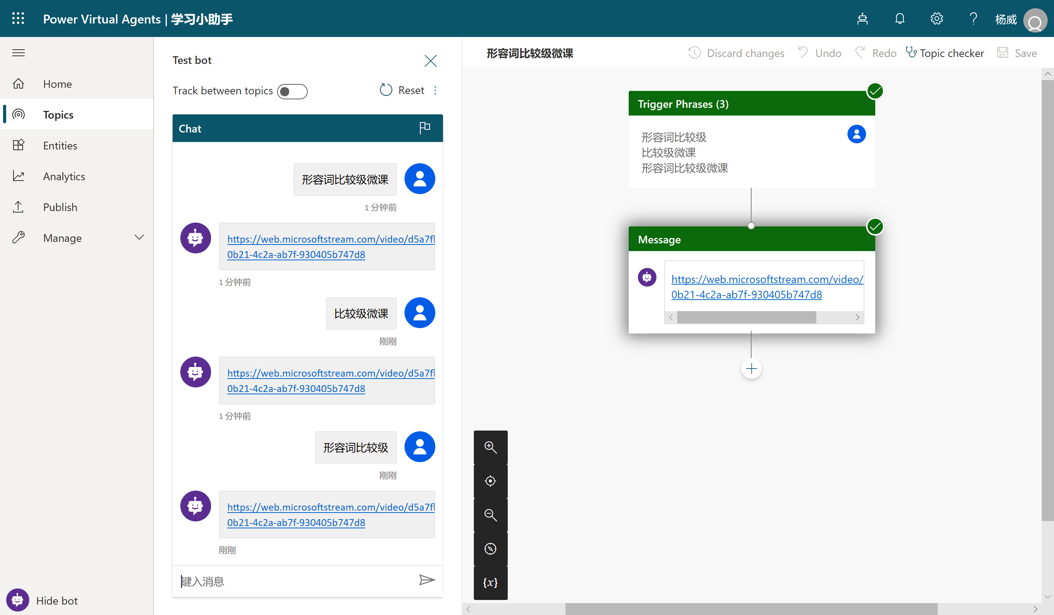This screenshot has width=1054, height=615.
Task: Go to Analytics in sidebar
Action: tap(64, 176)
